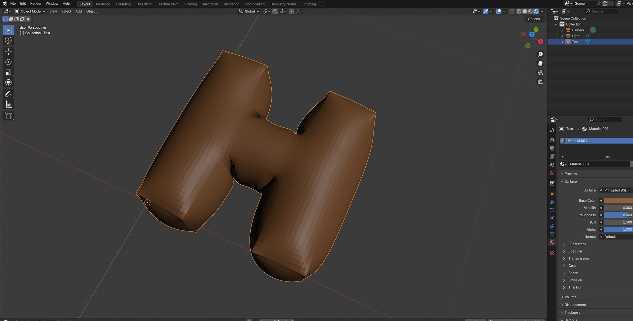Adjust the Roughness slider
This screenshot has width=633, height=321.
click(x=618, y=215)
